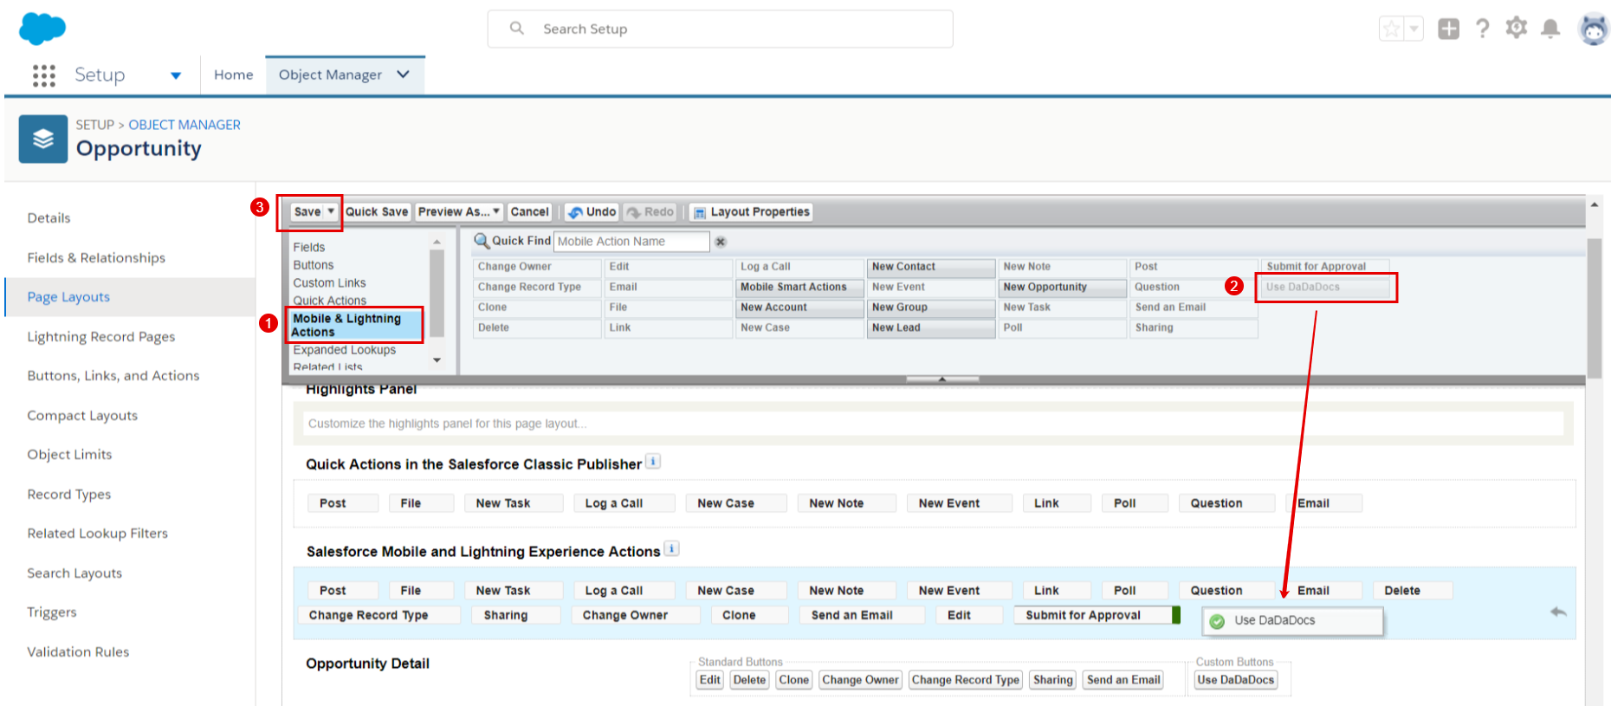This screenshot has height=706, width=1611.
Task: Switch to the Home tab
Action: (x=234, y=74)
